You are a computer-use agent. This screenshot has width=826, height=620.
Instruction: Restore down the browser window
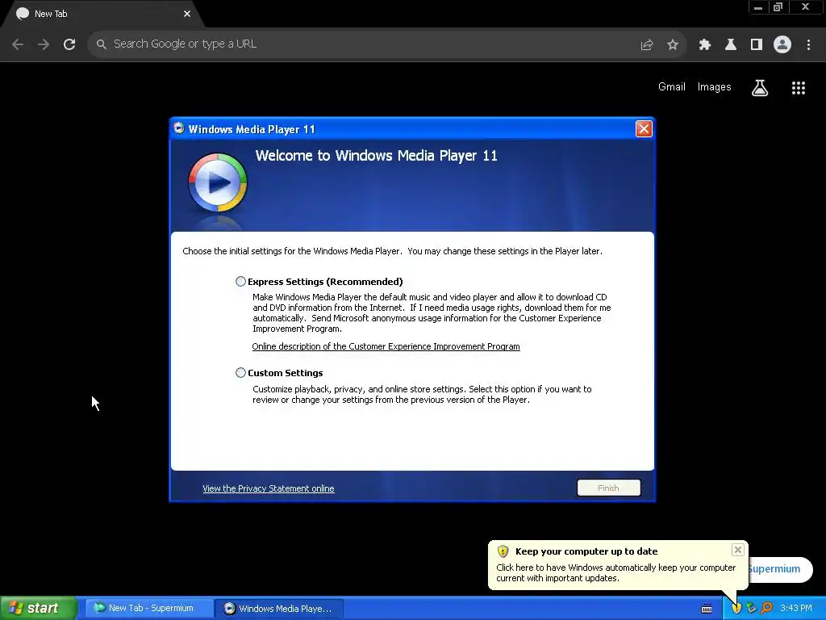[778, 7]
